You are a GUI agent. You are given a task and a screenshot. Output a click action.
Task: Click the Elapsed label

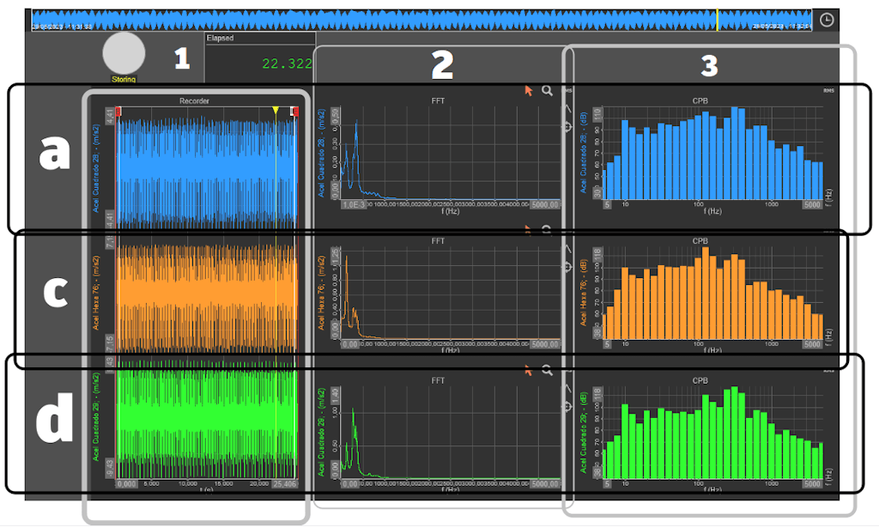point(220,38)
